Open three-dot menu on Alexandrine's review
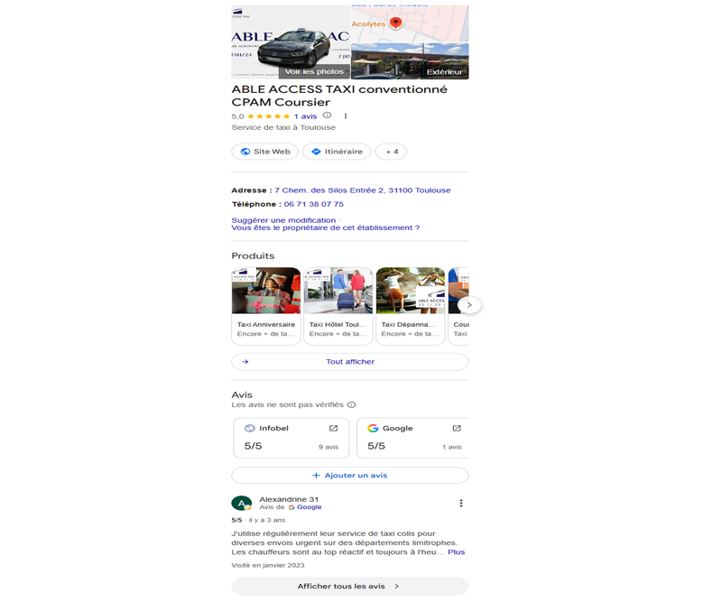 point(461,503)
